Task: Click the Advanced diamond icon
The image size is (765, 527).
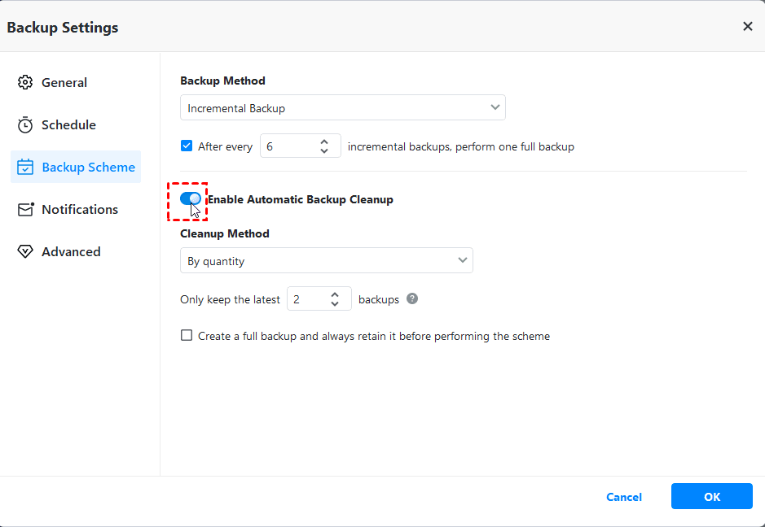Action: click(25, 251)
